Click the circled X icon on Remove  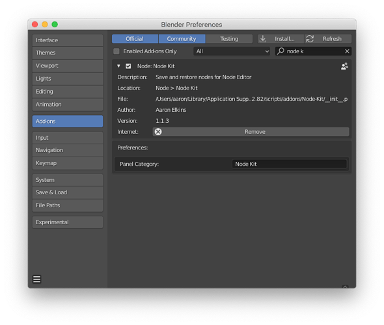tap(158, 132)
